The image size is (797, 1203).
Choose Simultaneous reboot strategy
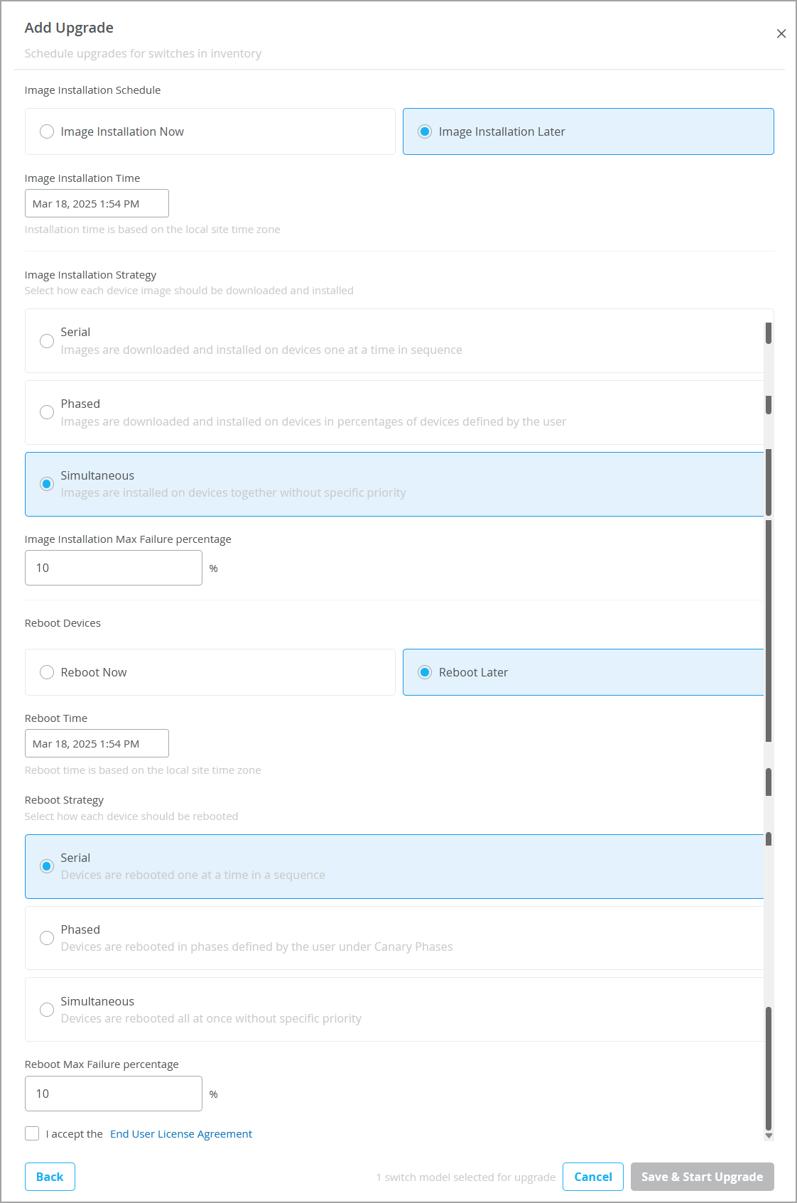pos(47,1010)
